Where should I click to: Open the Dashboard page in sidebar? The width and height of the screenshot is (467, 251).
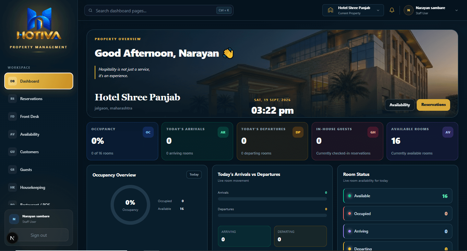click(39, 81)
